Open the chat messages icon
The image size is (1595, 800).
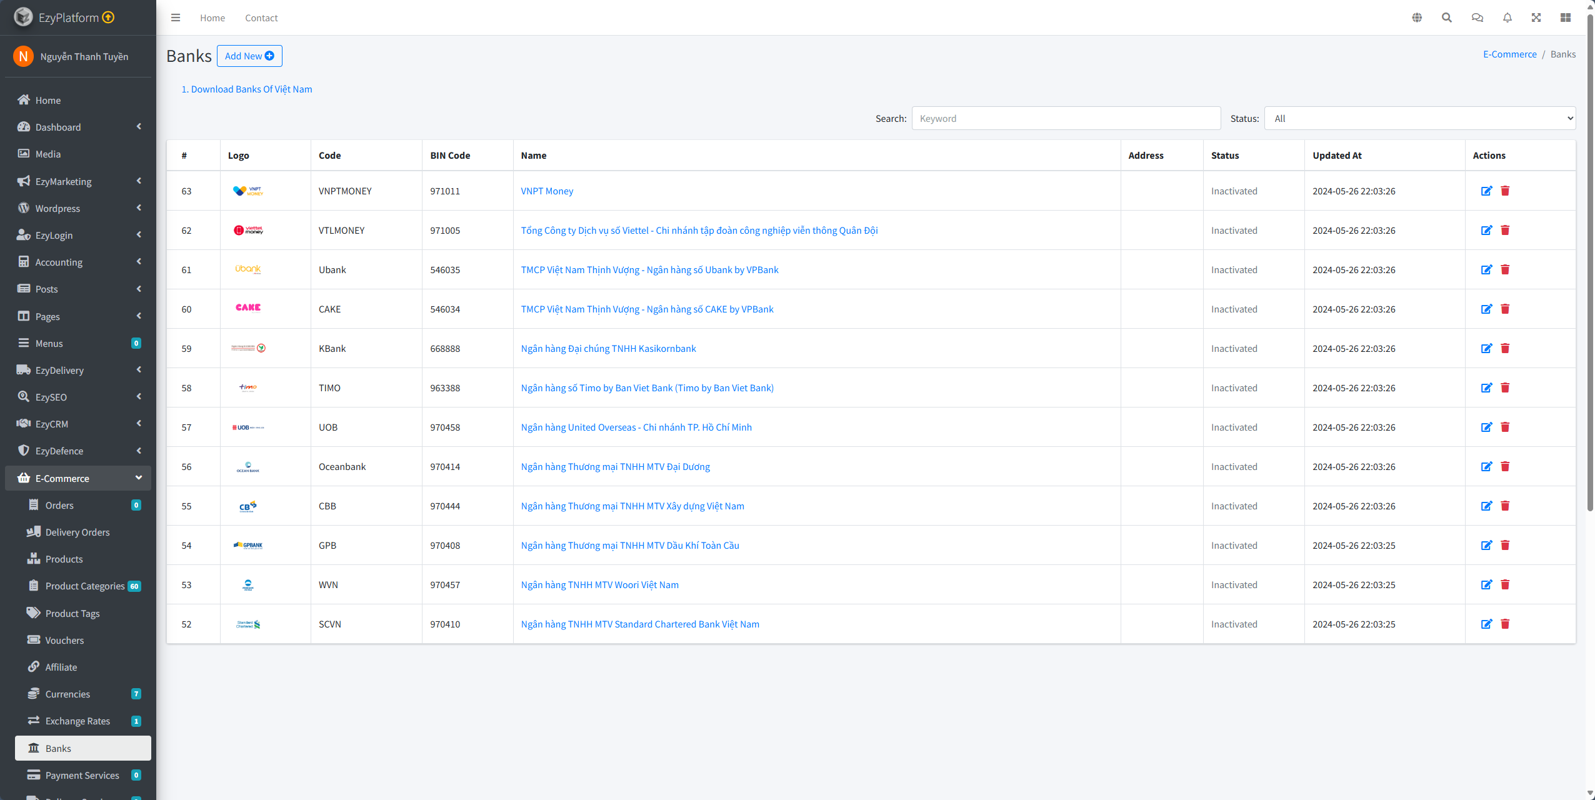pos(1477,18)
